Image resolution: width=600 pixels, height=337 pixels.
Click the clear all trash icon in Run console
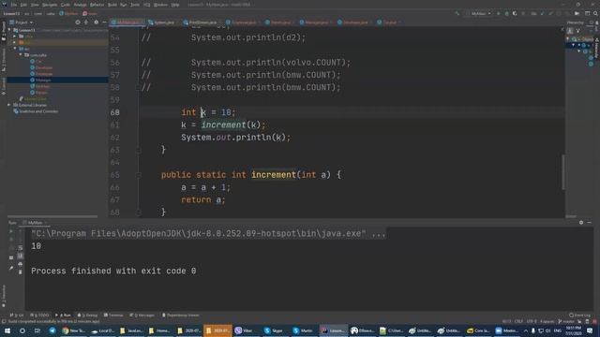click(x=21, y=272)
